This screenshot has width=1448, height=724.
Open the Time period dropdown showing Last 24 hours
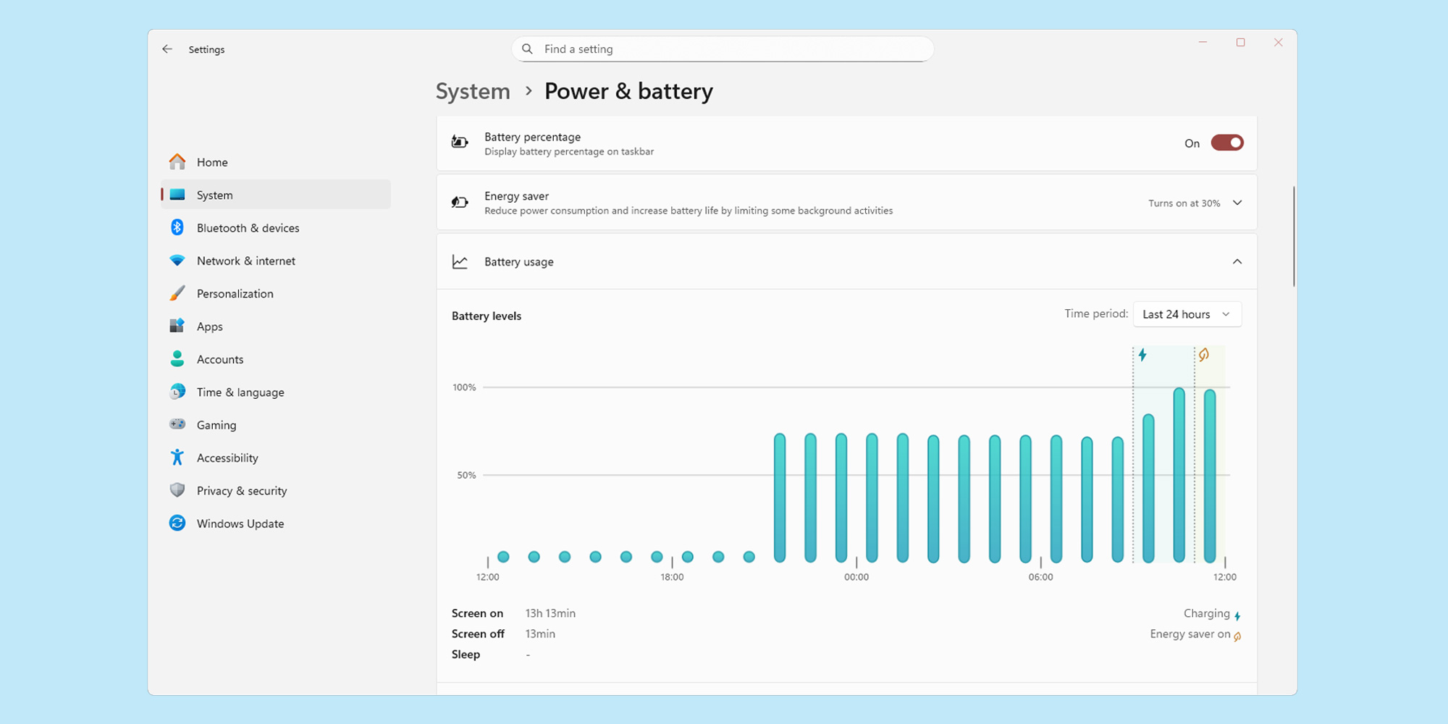pyautogui.click(x=1187, y=314)
